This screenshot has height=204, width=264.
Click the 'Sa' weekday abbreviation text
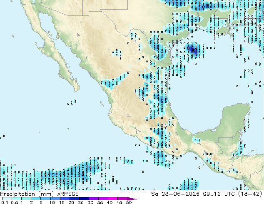[154, 194]
